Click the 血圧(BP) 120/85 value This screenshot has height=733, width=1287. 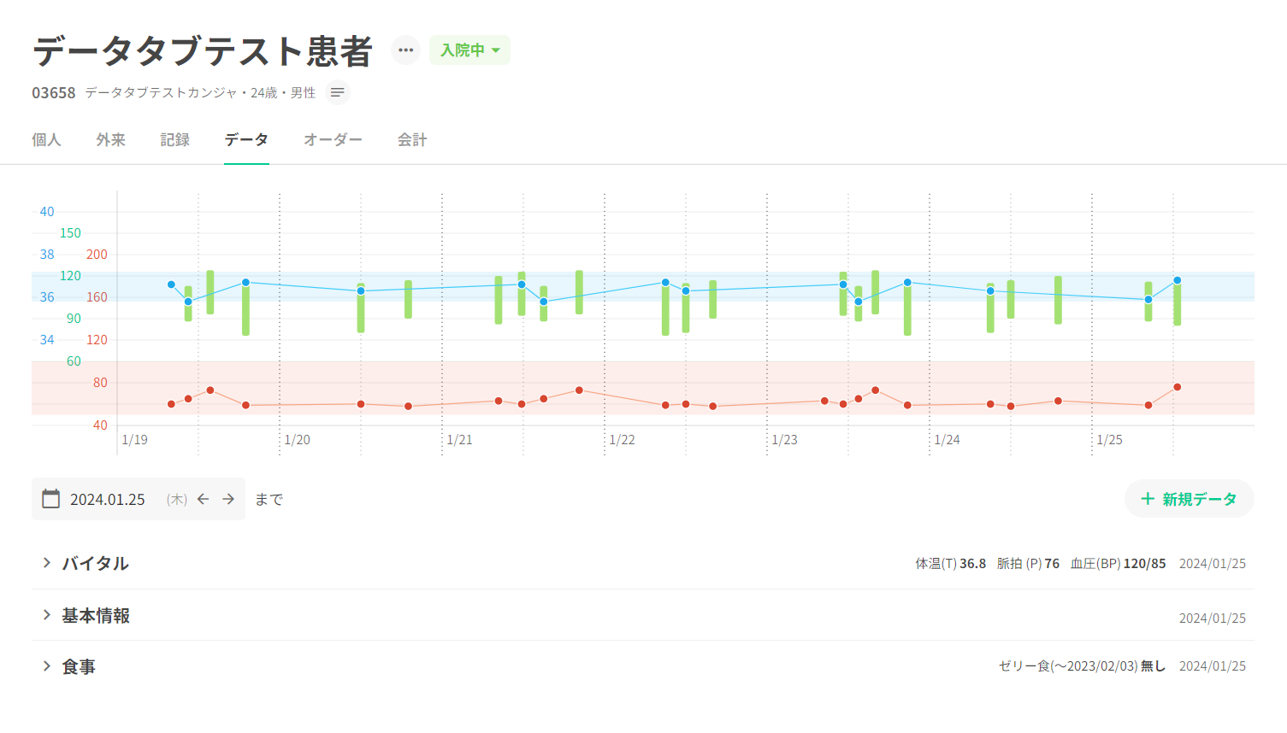1118,564
